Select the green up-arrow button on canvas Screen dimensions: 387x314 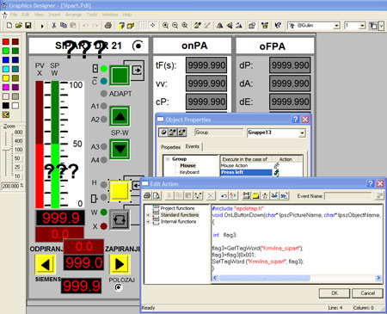[x=120, y=116]
